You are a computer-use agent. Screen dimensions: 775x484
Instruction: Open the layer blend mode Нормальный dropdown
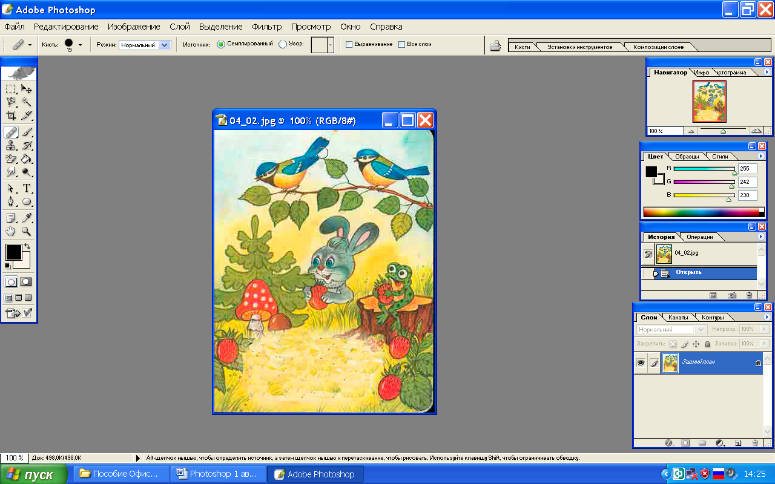coord(671,330)
